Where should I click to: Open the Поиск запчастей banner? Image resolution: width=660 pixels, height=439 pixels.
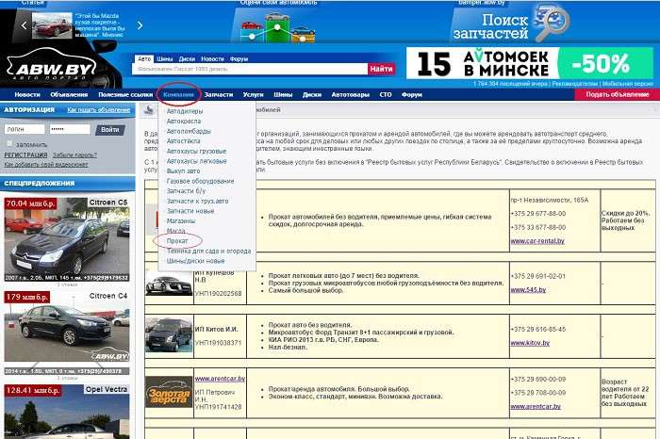511,24
